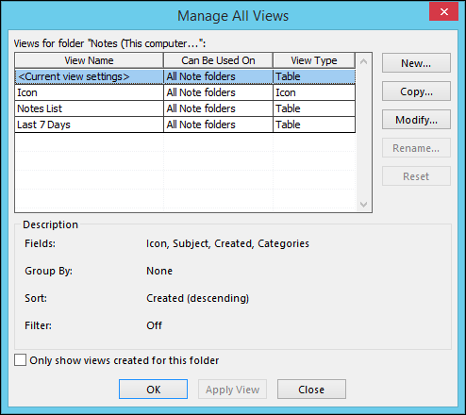Close the dialog with the red X
Viewport: 466px width, 415px height.
click(443, 12)
